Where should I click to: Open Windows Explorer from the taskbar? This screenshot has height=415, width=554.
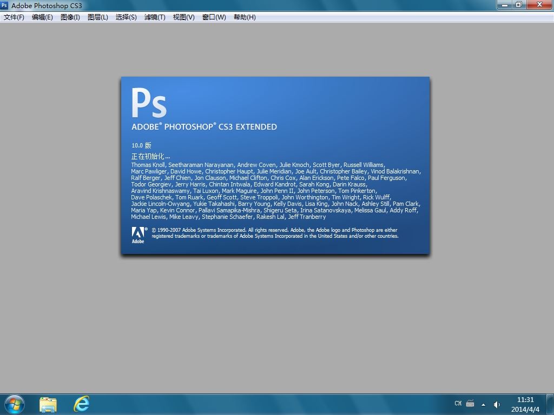tap(48, 404)
